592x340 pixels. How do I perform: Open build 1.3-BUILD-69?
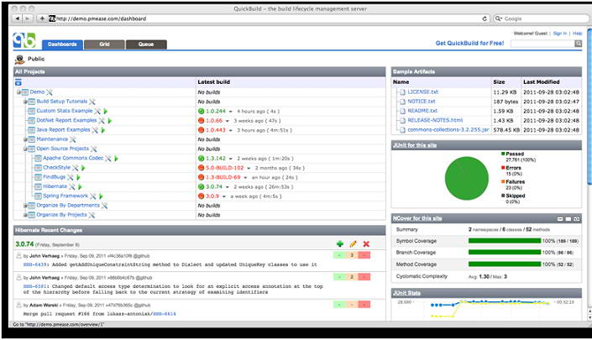pyautogui.click(x=223, y=177)
